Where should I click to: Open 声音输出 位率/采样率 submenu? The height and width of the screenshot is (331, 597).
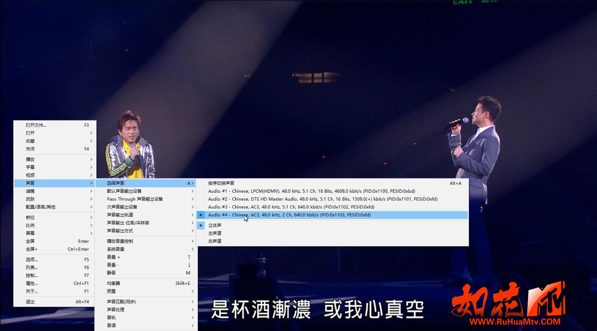[146, 223]
